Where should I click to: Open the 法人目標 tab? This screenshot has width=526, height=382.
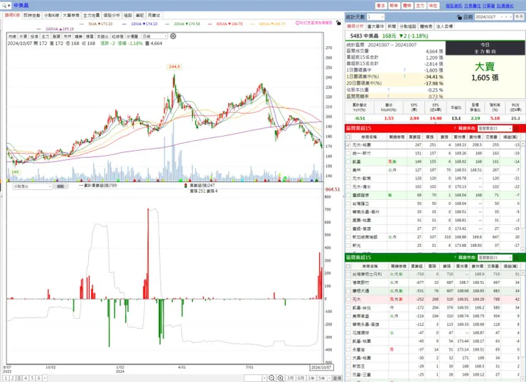(444, 26)
